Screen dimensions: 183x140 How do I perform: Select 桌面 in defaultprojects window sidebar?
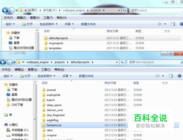click(x=12, y=95)
